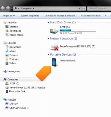Click the Pictures library icon
This screenshot has width=111, height=117.
tap(7, 55)
